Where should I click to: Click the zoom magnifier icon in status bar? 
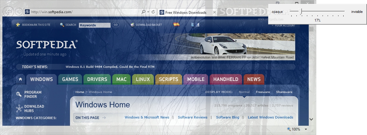(x=289, y=129)
